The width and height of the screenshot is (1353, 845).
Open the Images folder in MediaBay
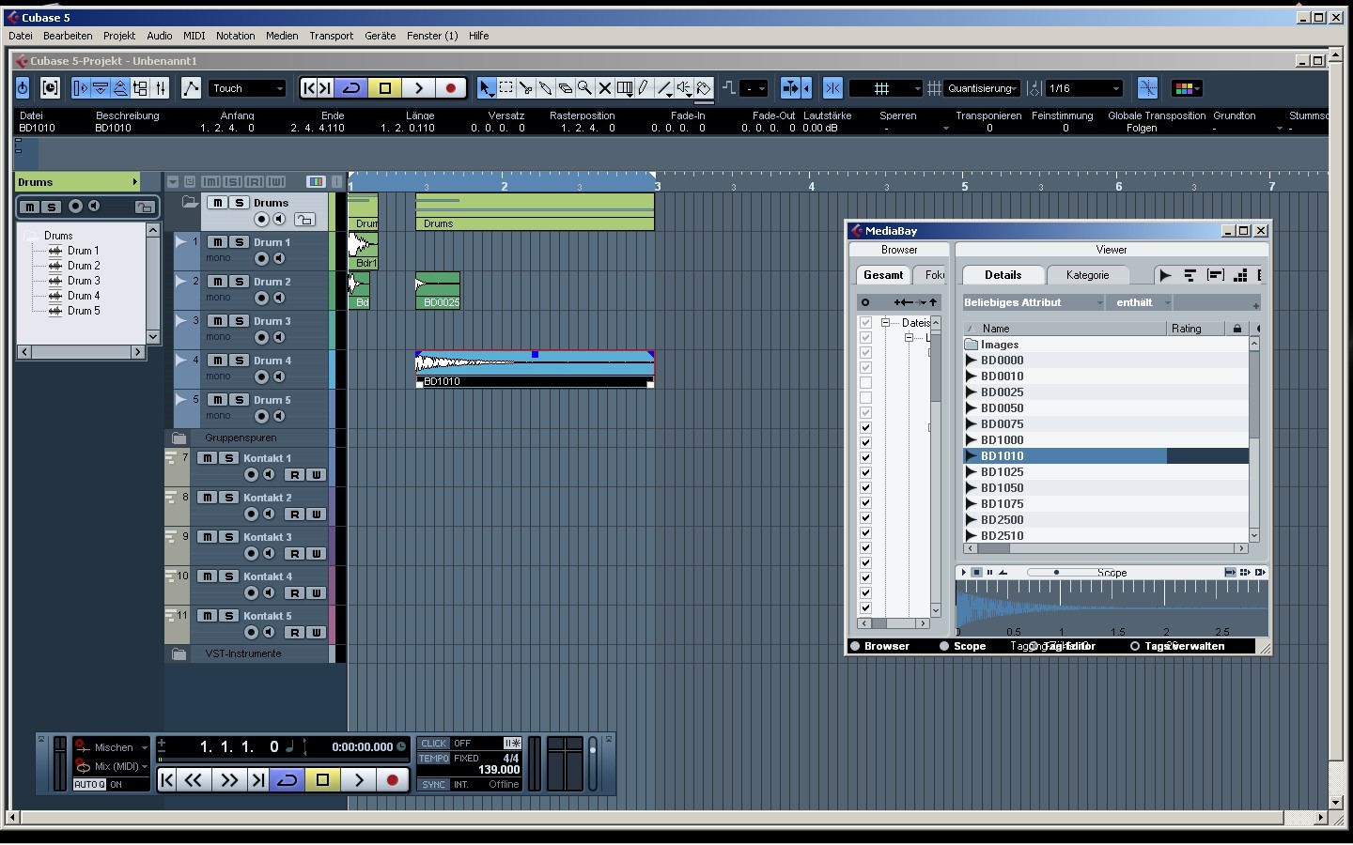point(1105,345)
